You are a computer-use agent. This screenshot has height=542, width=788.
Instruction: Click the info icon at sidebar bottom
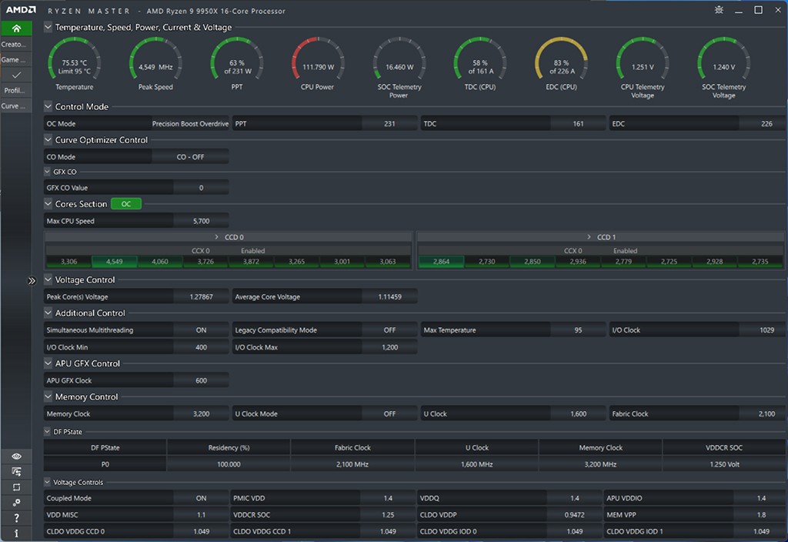pos(16,533)
